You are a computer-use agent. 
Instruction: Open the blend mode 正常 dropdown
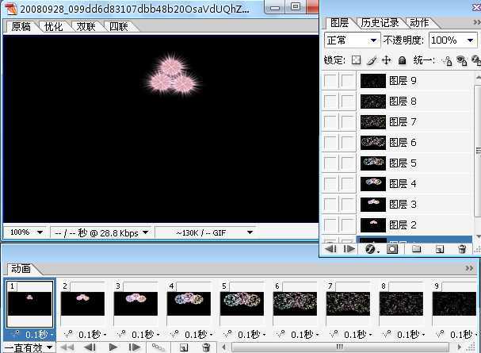pos(352,40)
